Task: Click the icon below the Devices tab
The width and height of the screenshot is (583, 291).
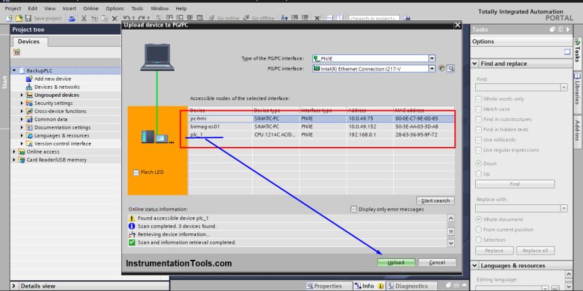Action: coord(16,52)
